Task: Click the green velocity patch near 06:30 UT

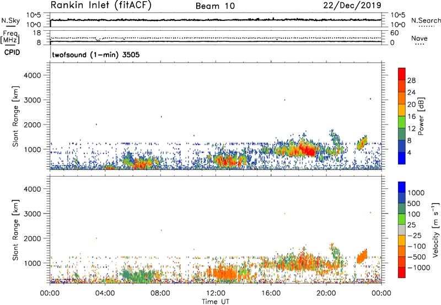Action: pyautogui.click(x=139, y=275)
